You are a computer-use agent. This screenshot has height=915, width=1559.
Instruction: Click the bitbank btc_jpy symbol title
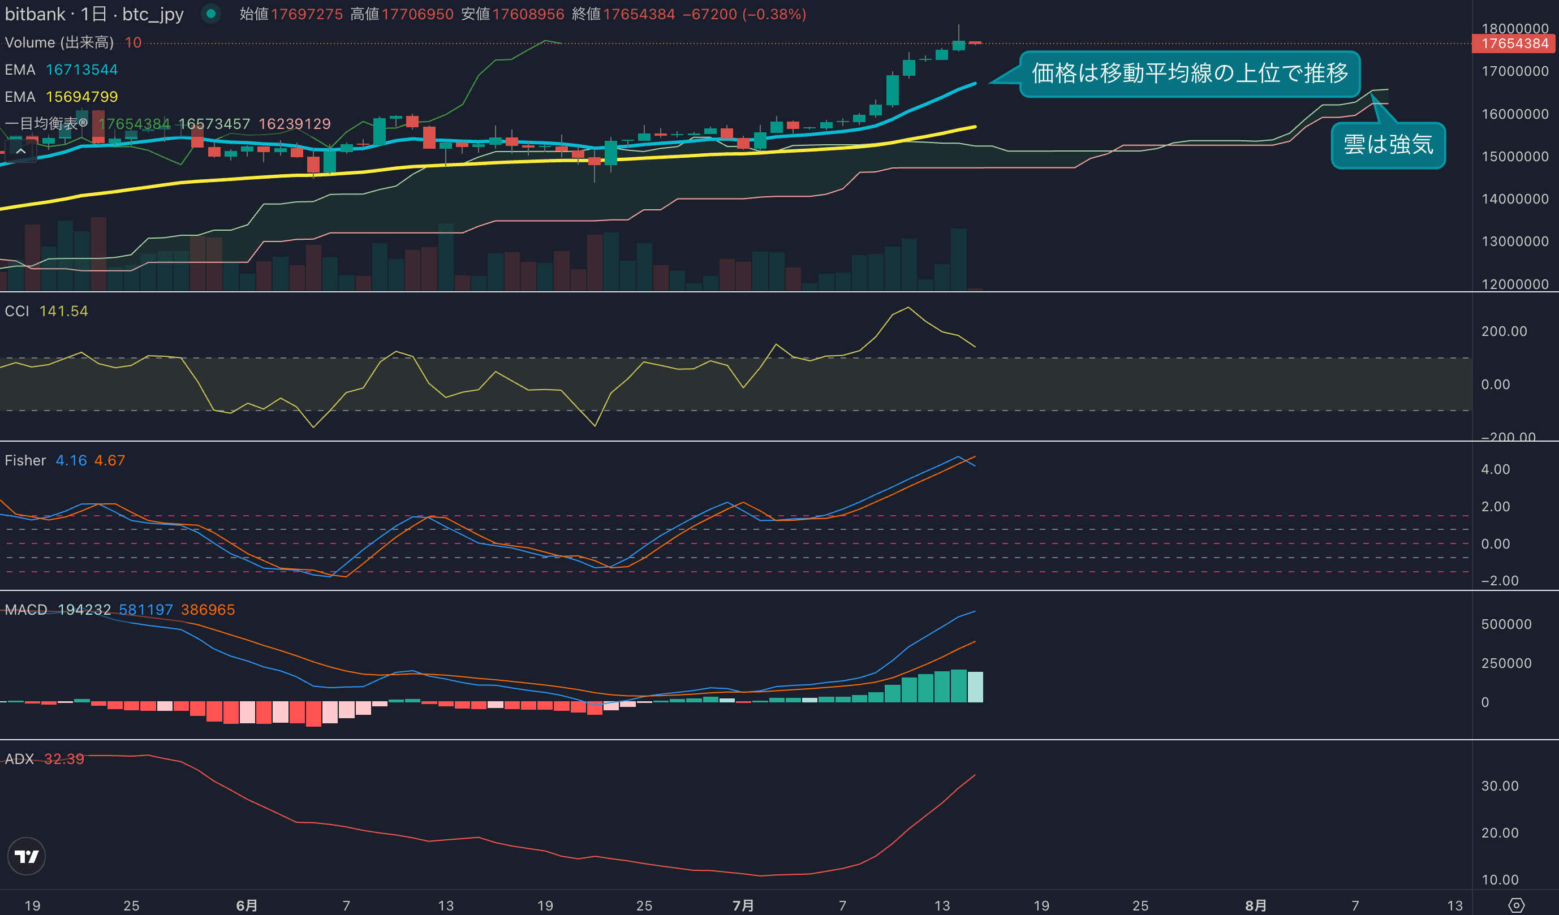pyautogui.click(x=94, y=14)
